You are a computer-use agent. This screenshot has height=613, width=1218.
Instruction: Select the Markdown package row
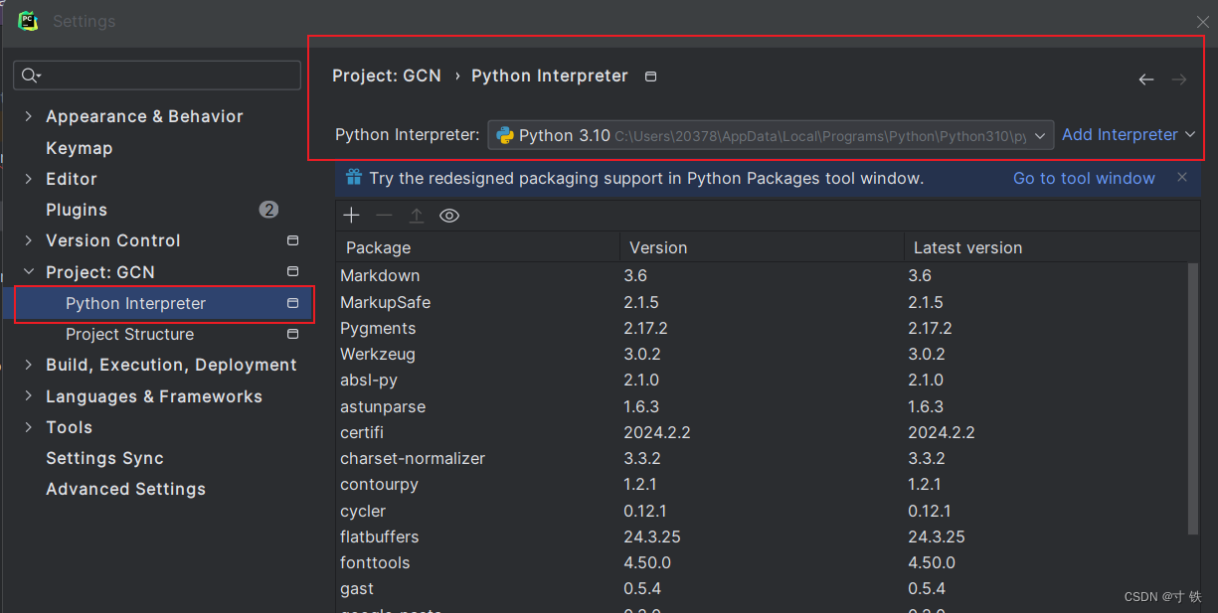coord(762,275)
